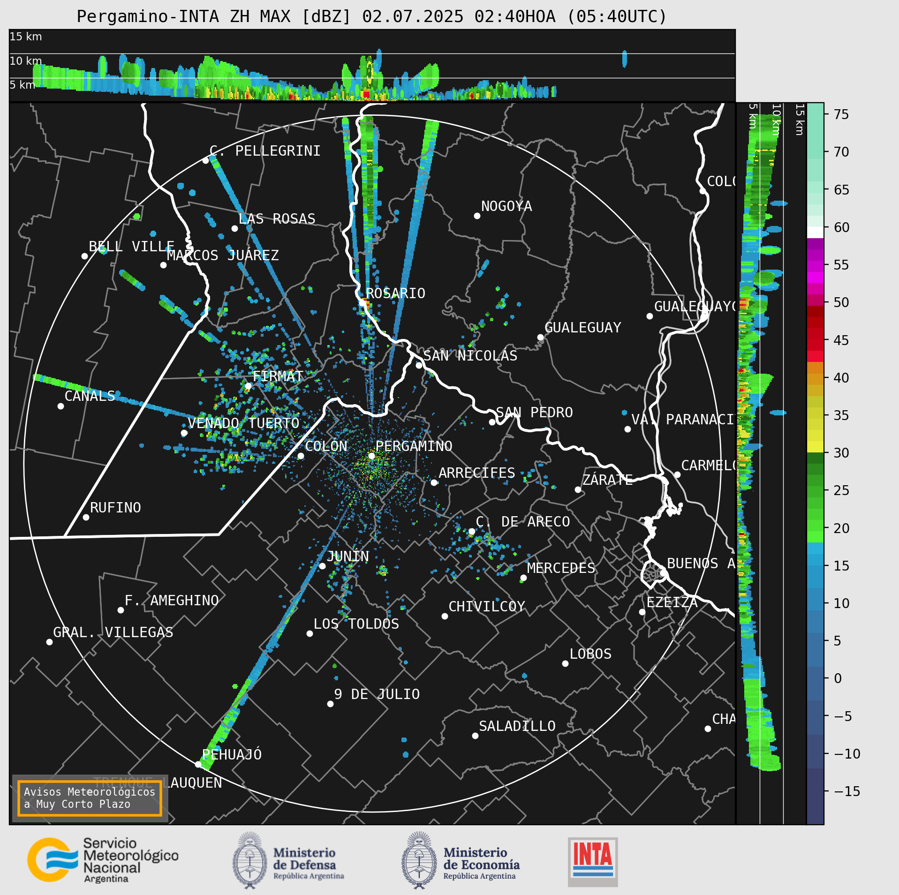Image resolution: width=899 pixels, height=895 pixels.
Task: Click the 10 km label in top profile
Action: coord(26,61)
